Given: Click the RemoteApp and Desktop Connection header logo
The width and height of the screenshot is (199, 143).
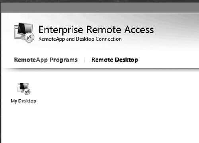Looking at the screenshot, I should pyautogui.click(x=24, y=33).
